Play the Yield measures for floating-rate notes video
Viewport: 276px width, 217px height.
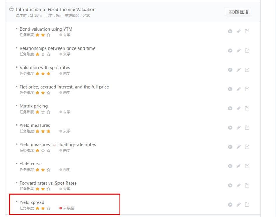(x=230, y=147)
